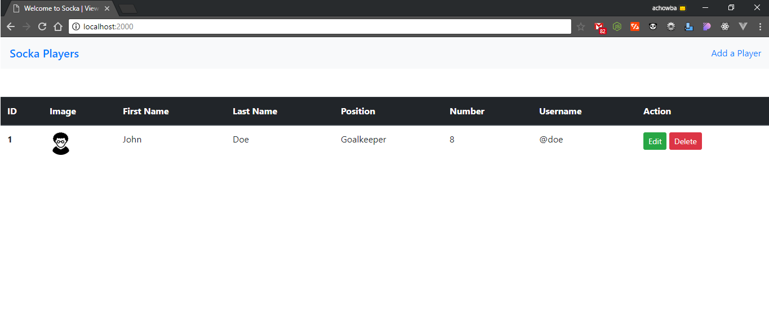The image size is (769, 321).
Task: Click the Image column header
Action: pos(63,112)
